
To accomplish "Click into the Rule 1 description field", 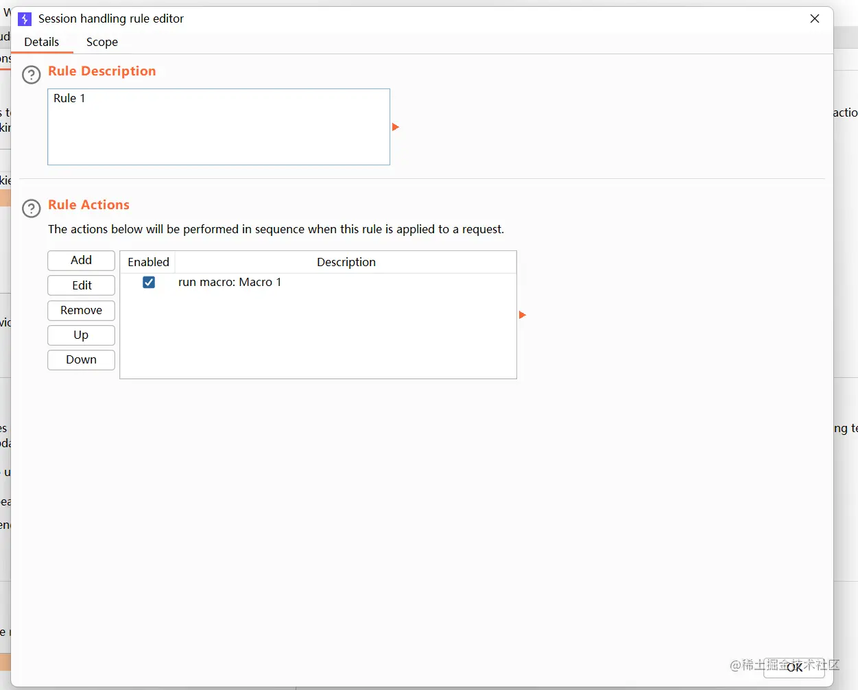I will click(219, 127).
